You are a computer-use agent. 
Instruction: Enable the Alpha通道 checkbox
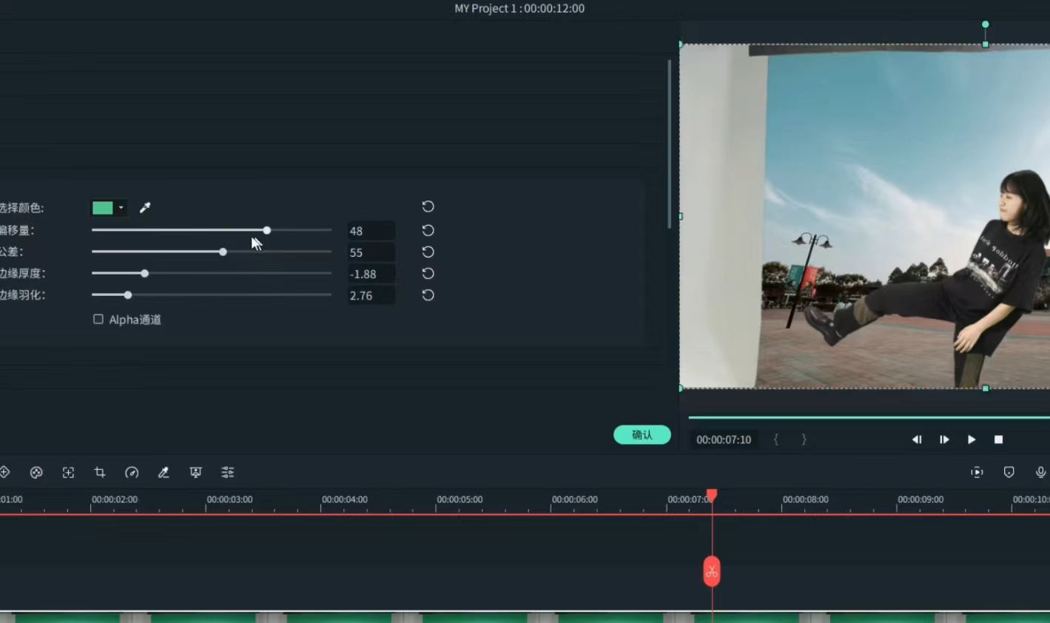(98, 319)
